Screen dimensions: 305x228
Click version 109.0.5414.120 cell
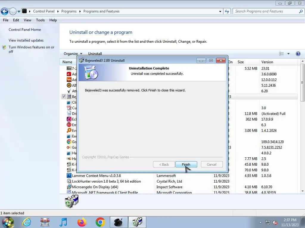tap(273, 142)
